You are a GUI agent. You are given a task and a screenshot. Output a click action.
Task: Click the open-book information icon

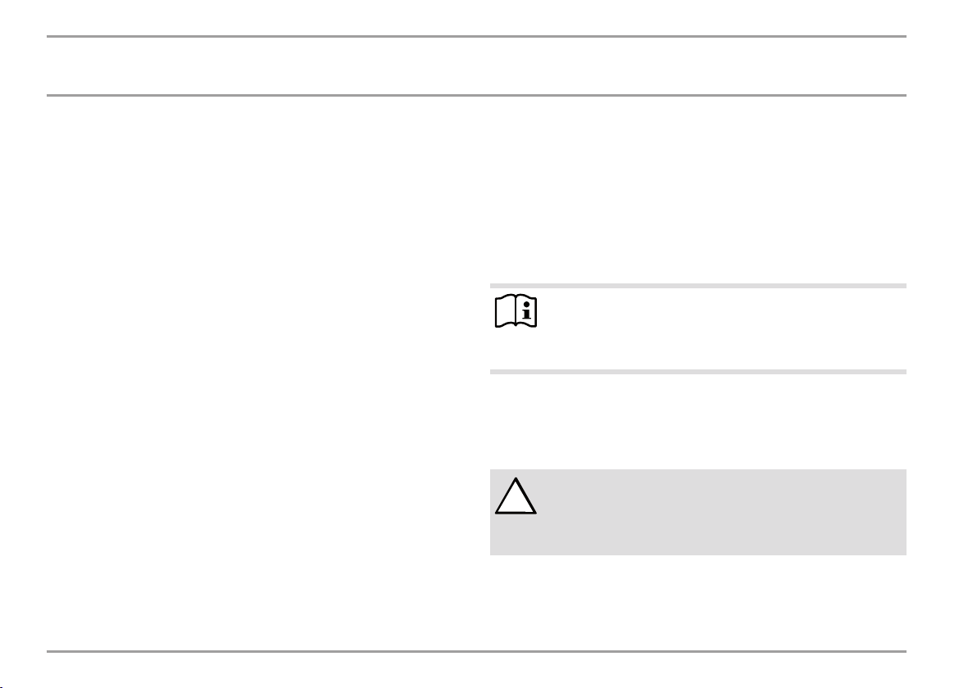(x=516, y=310)
